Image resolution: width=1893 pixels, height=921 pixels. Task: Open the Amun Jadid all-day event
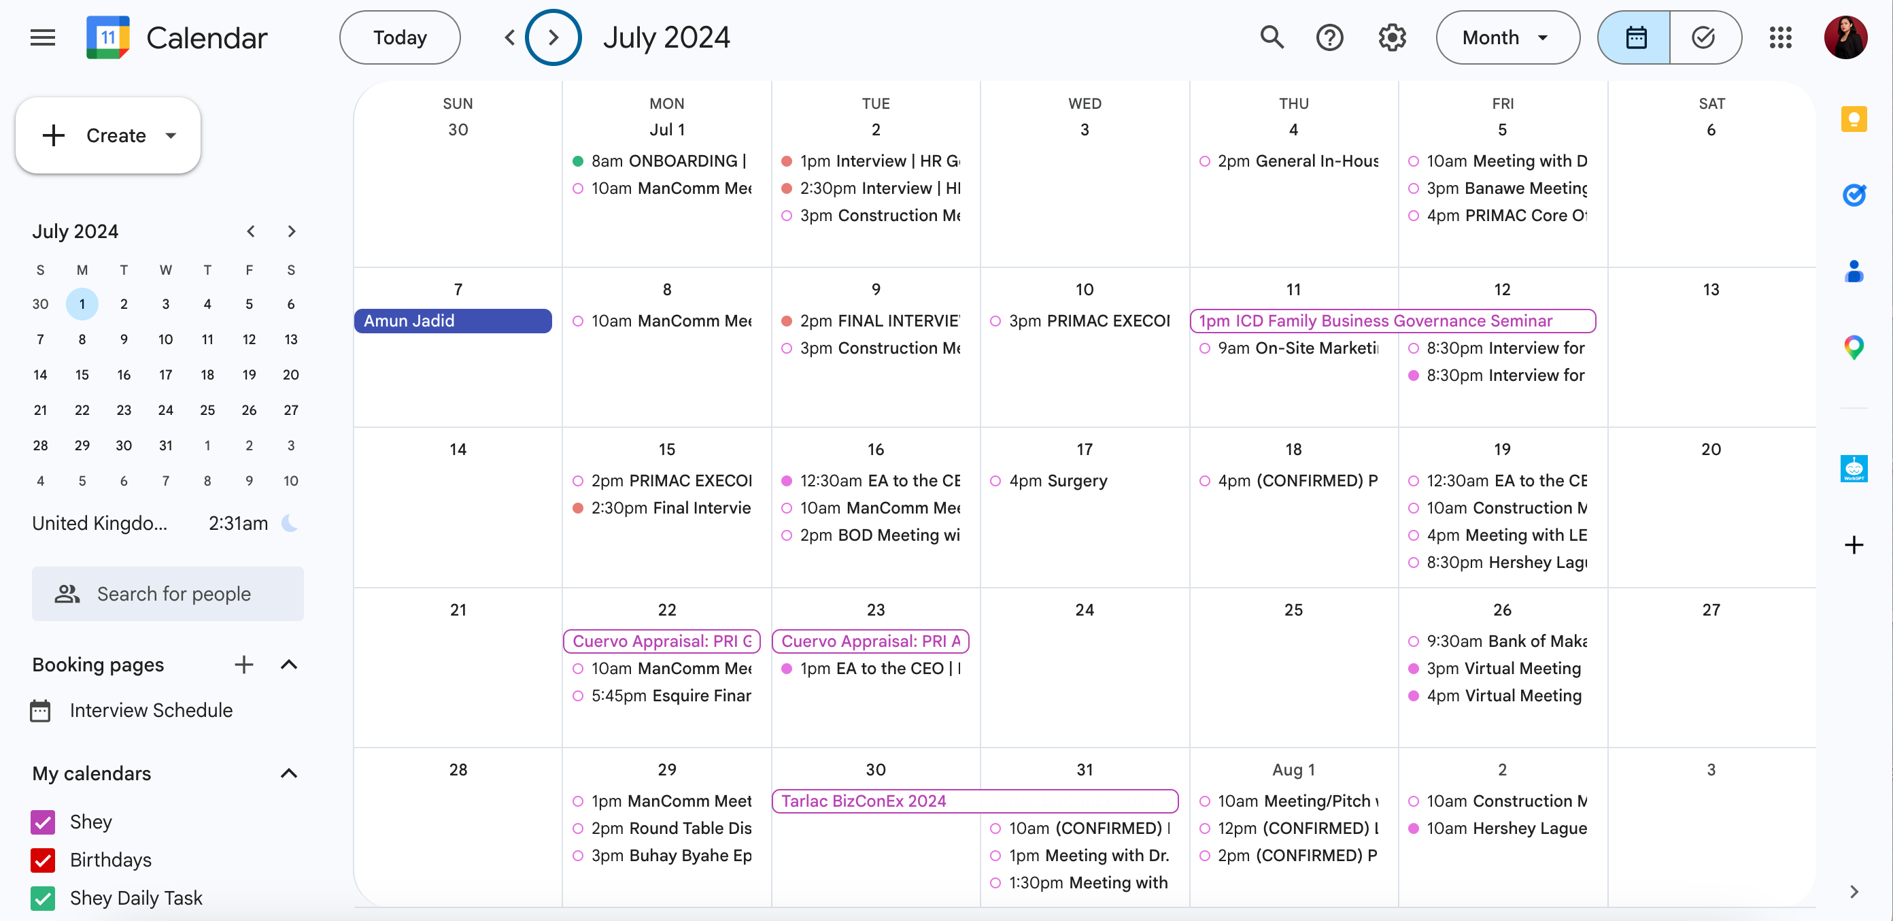point(453,320)
